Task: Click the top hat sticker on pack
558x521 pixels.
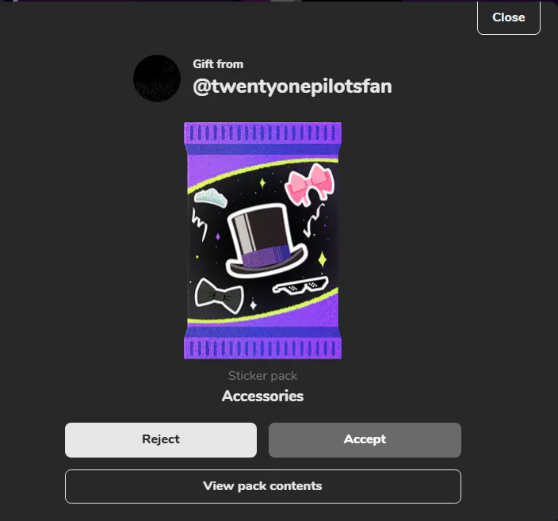Action: [x=266, y=241]
